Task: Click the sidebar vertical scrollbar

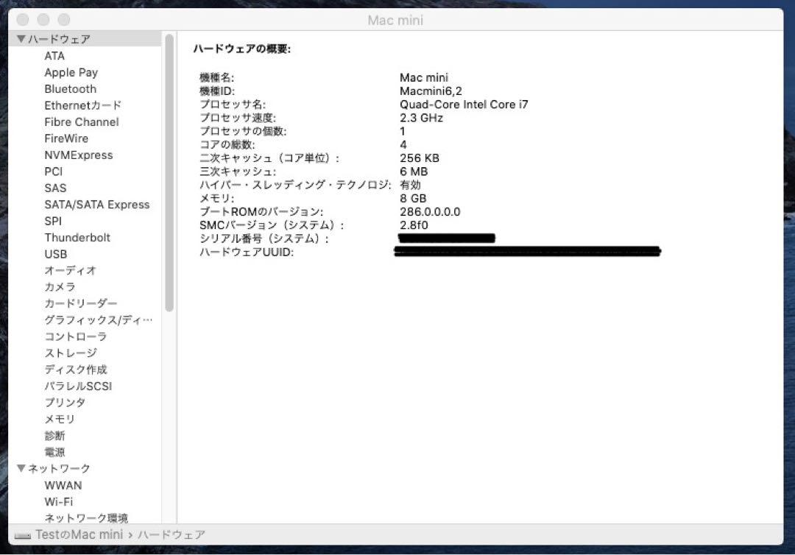Action: click(x=169, y=172)
